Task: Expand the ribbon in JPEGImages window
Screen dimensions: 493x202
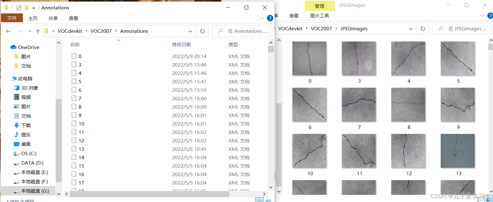Action: (x=482, y=16)
